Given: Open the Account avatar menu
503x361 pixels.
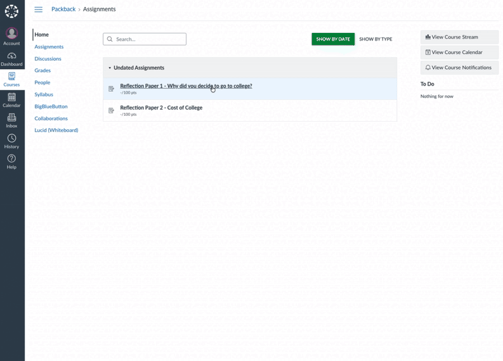Looking at the screenshot, I should (x=11, y=37).
